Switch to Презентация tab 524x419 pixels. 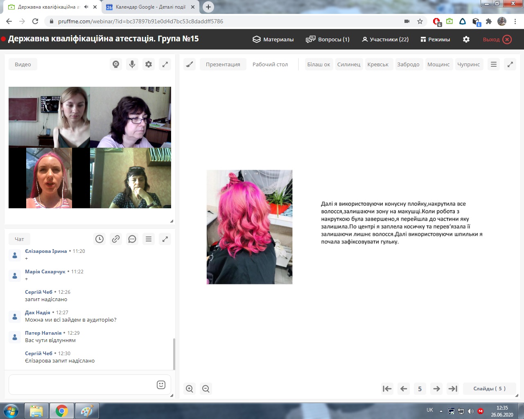coord(223,64)
